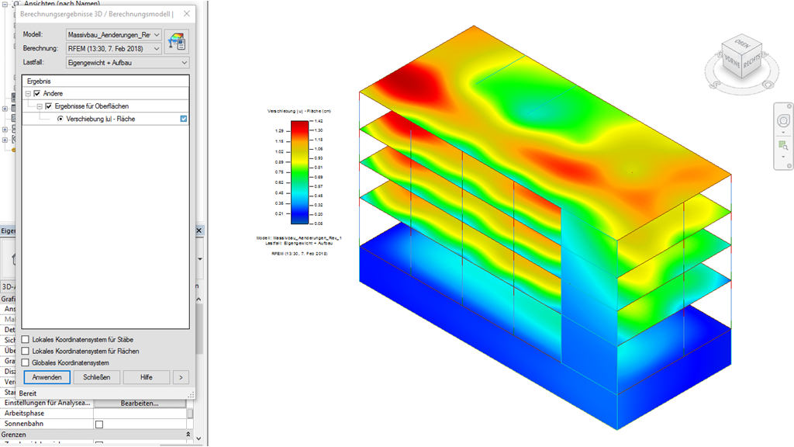Switch to the Eigen... palette tab on the left

point(8,230)
